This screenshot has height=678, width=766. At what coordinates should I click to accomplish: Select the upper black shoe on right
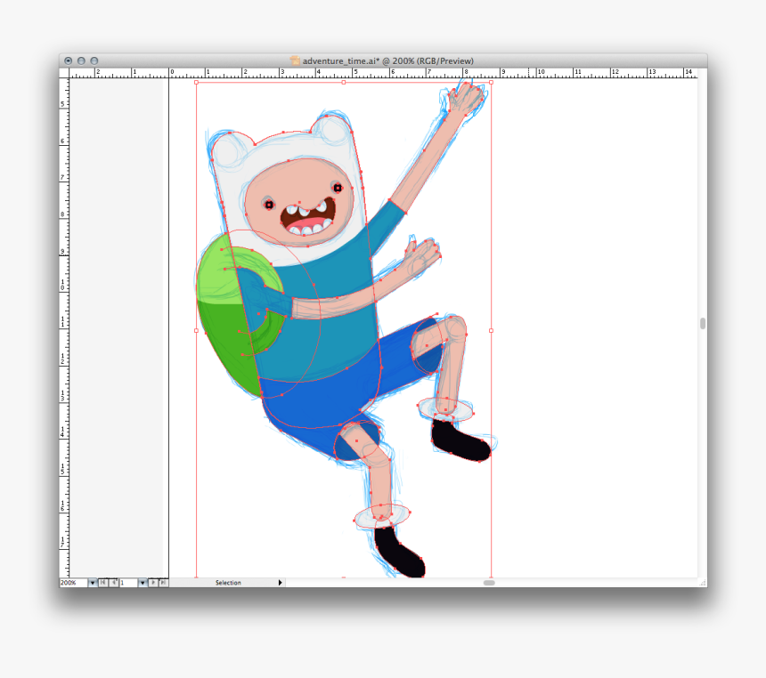coord(460,440)
